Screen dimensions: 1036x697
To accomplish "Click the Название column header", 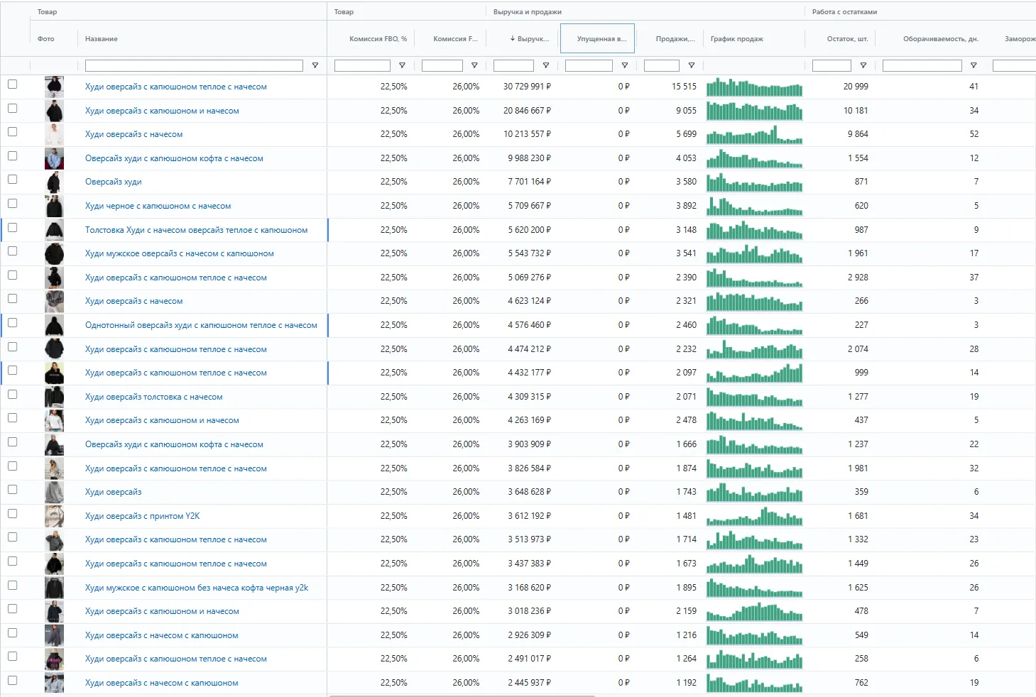I will (x=102, y=39).
